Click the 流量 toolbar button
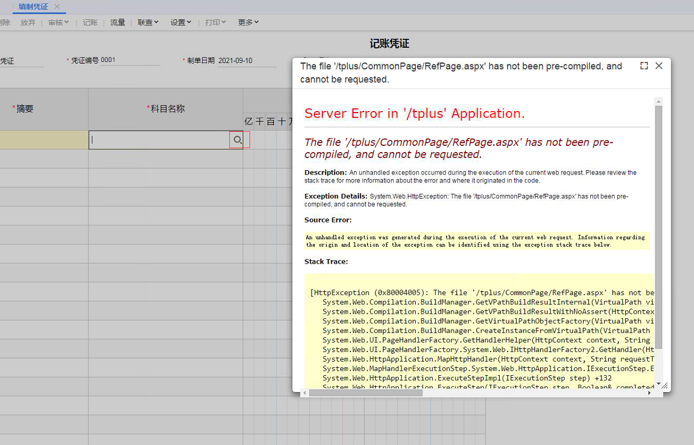 point(118,23)
